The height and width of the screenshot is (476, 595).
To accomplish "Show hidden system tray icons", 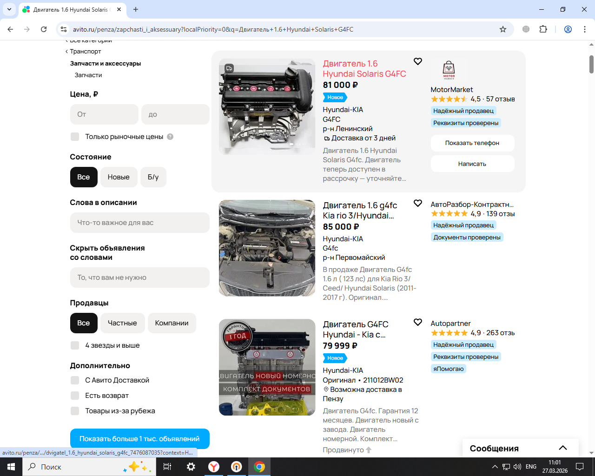I will click(495, 467).
